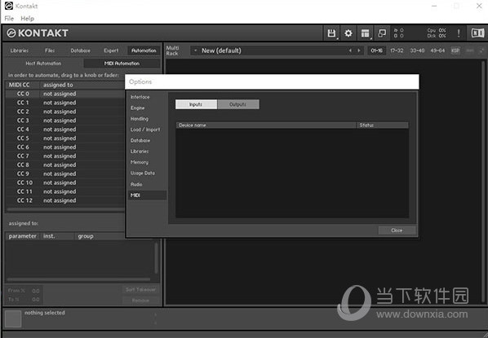This screenshot has height=338, width=488.
Task: Toggle the KSP multi script button
Action: tap(455, 50)
